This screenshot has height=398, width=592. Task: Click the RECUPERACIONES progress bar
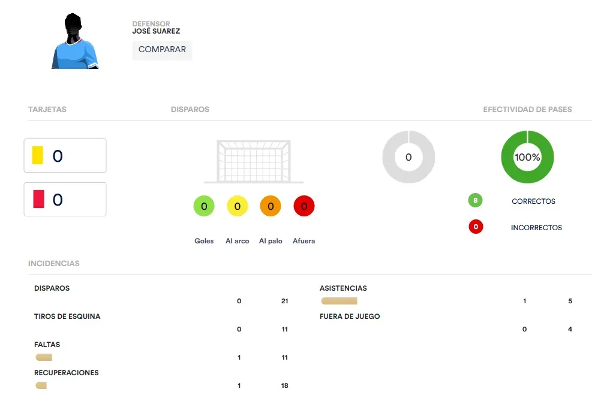click(x=41, y=385)
